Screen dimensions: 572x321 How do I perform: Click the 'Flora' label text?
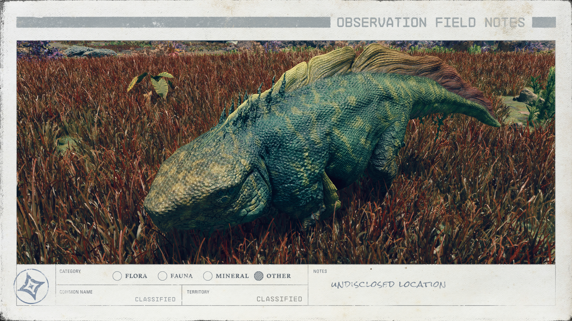(136, 276)
